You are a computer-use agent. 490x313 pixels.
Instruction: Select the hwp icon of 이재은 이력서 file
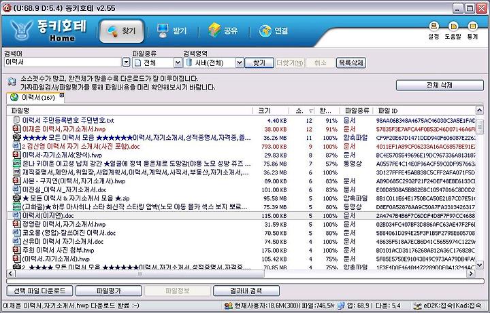coord(16,129)
